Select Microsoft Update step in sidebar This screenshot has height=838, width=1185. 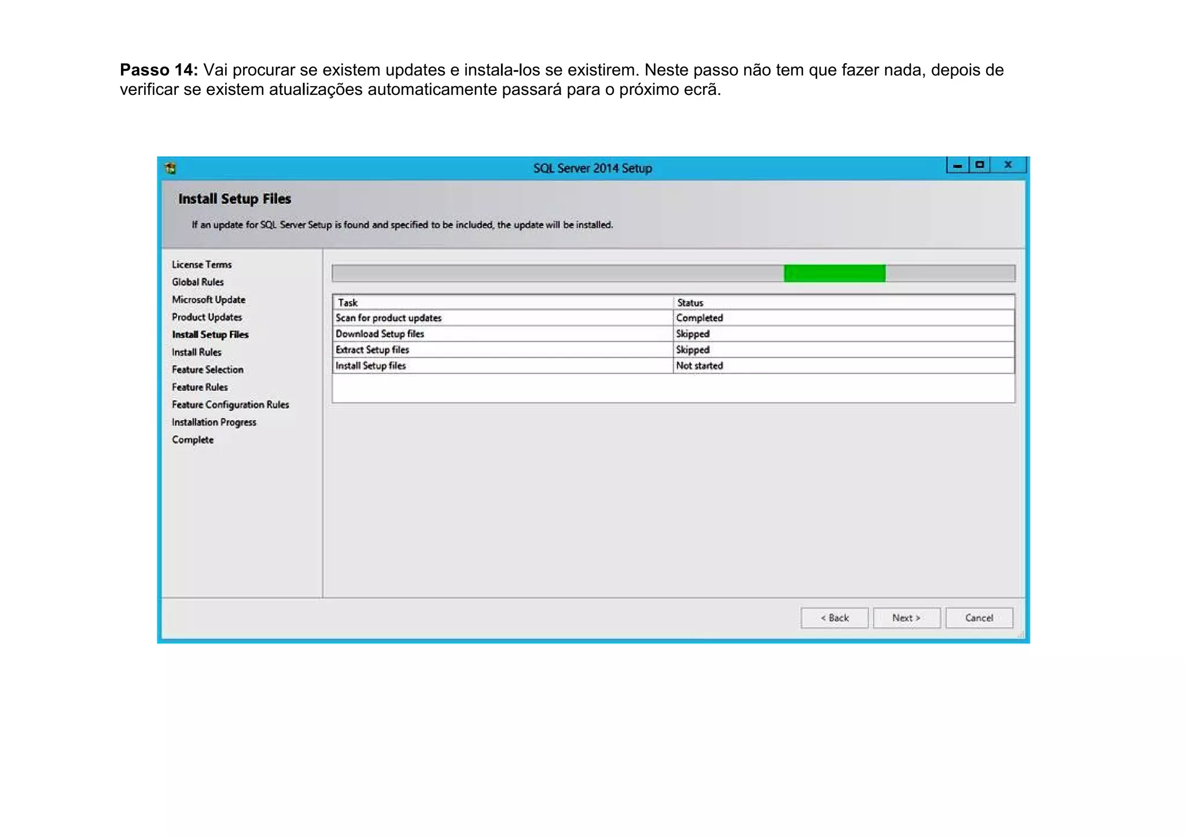pos(209,300)
